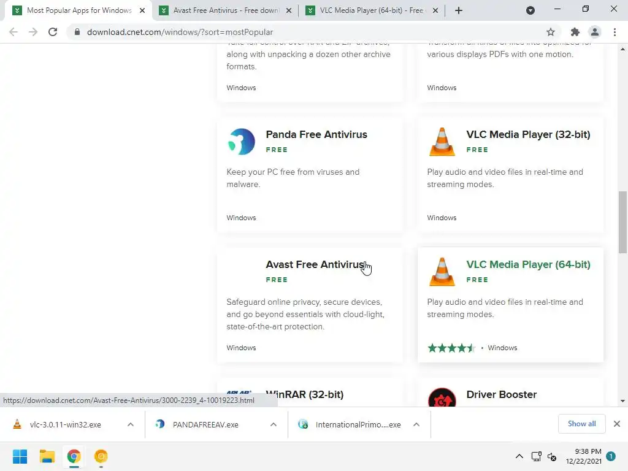This screenshot has height=471, width=628.
Task: Click the tab search dropdown circle icon
Action: point(530,10)
